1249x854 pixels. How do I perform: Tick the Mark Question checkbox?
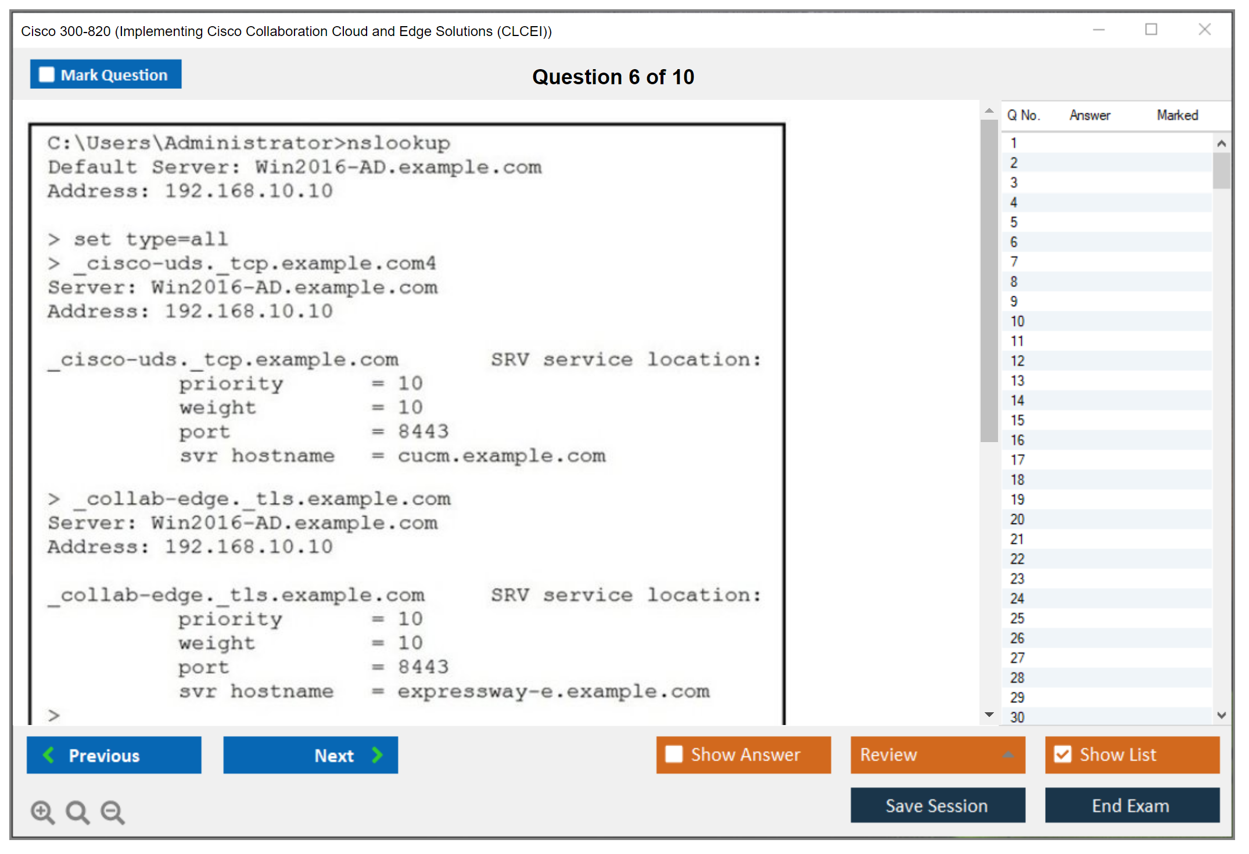[x=46, y=74]
